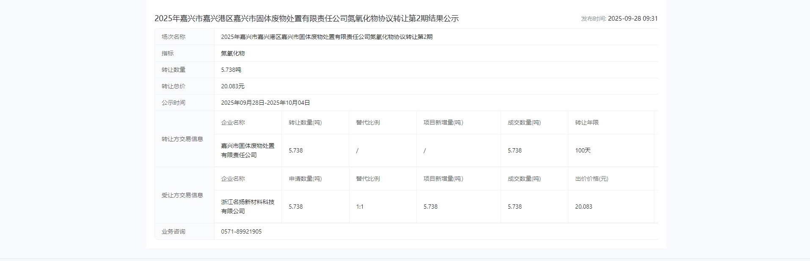Click the 指标 row label

pyautogui.click(x=168, y=53)
